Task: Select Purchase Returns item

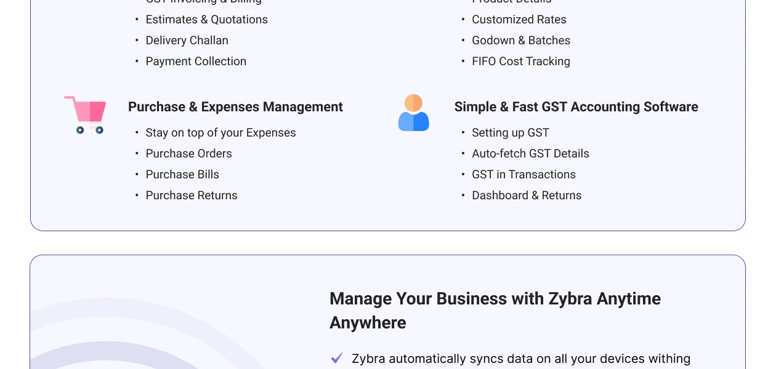Action: [x=192, y=196]
